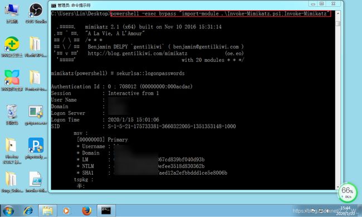Click the command prompt scrollbar down arrow

click(x=338, y=187)
